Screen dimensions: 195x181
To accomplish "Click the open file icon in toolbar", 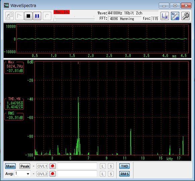I will click(10, 16).
